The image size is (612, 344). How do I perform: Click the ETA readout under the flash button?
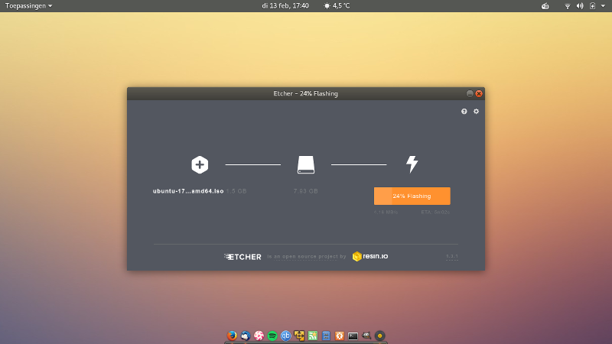pyautogui.click(x=435, y=213)
